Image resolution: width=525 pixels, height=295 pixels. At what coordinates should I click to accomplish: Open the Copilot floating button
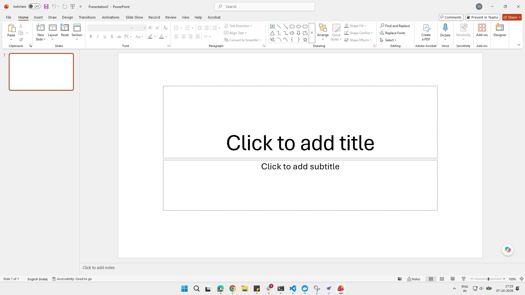coord(508,250)
